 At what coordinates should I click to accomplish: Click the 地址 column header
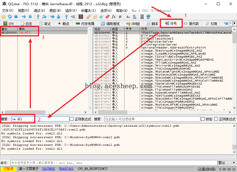(102, 29)
